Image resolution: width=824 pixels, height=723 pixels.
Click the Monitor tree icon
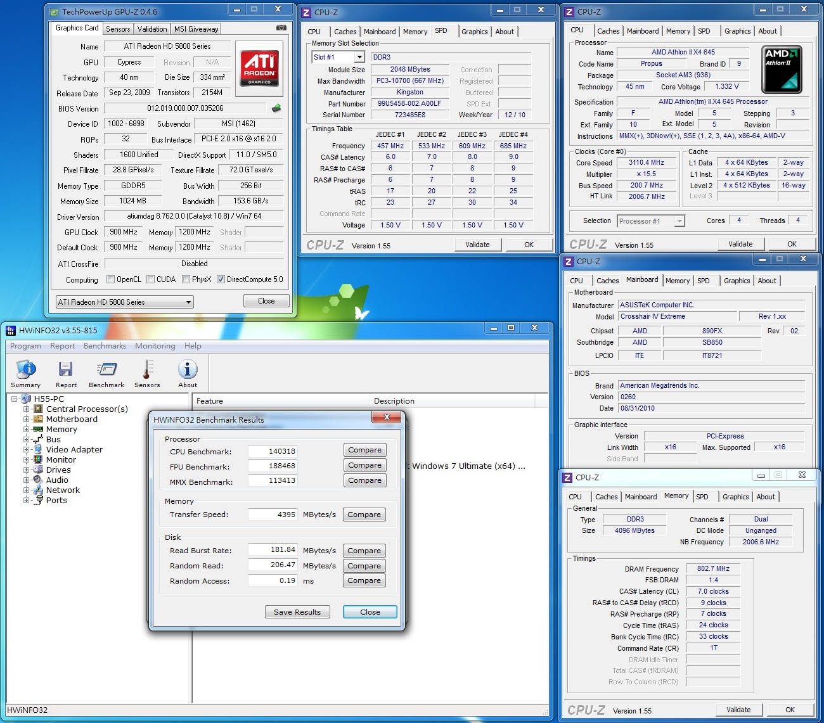pyautogui.click(x=38, y=459)
